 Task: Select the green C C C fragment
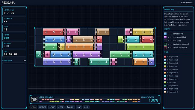point(121,54)
